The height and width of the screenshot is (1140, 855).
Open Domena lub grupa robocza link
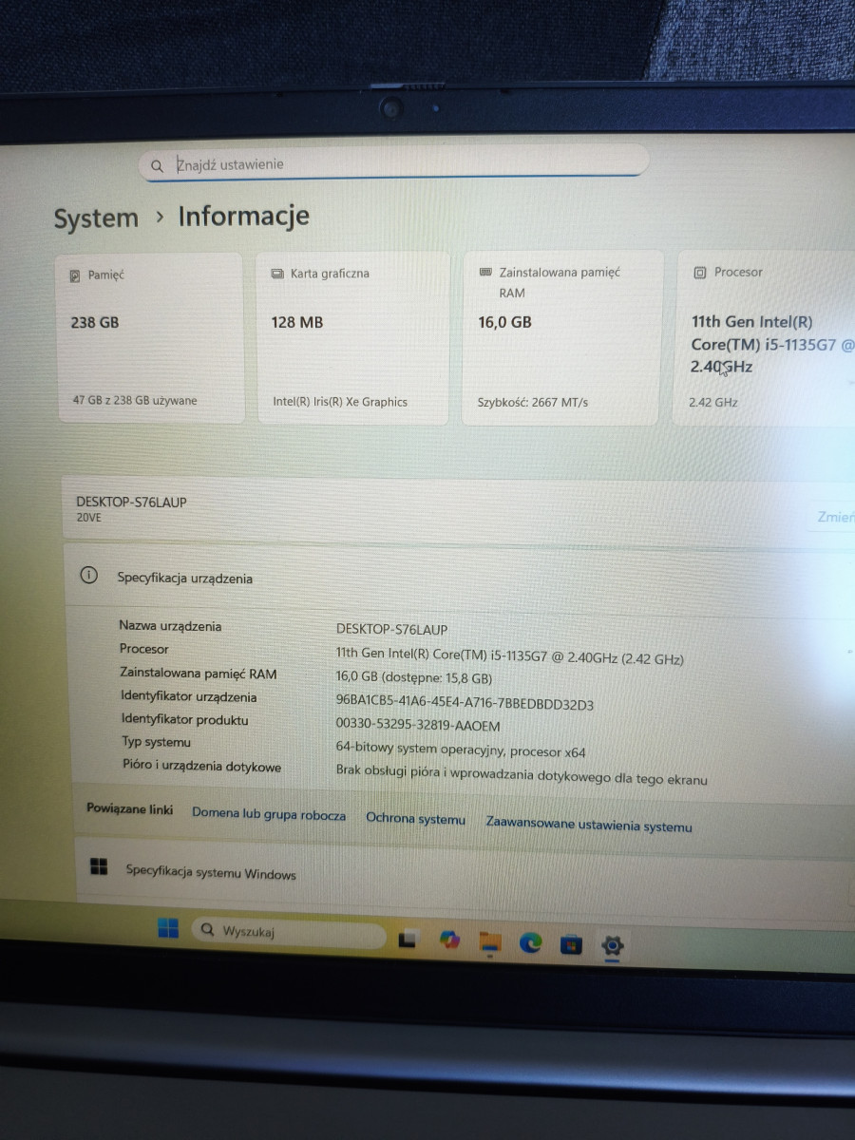(x=269, y=815)
